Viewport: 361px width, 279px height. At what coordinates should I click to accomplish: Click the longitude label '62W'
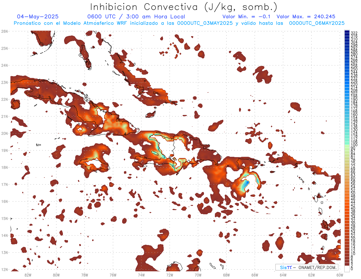click(311, 275)
